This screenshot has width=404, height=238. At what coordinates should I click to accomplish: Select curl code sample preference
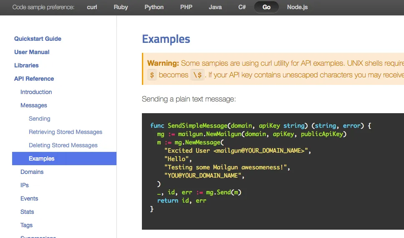[x=92, y=7]
